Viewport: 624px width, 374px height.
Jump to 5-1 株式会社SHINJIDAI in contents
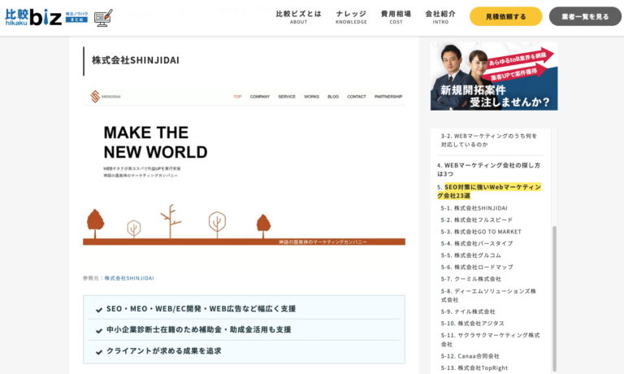pyautogui.click(x=474, y=208)
